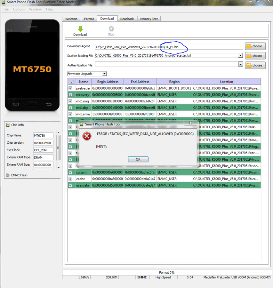
Task: Click the empty Authentication File field
Action: click(167, 64)
